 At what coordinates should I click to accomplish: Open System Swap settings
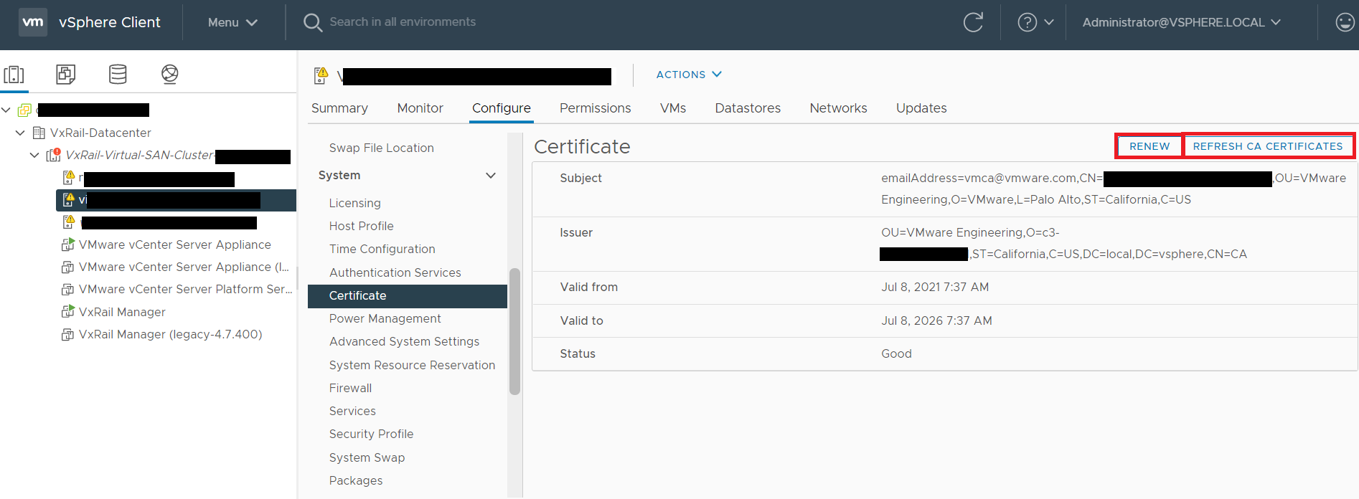point(367,457)
